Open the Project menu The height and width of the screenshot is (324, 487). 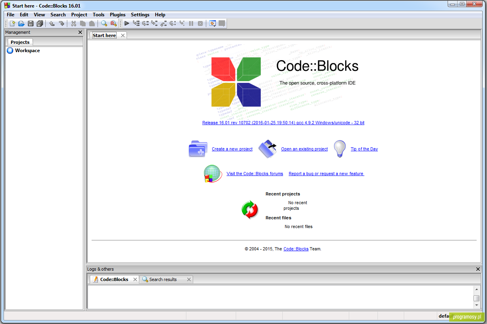[x=79, y=15]
